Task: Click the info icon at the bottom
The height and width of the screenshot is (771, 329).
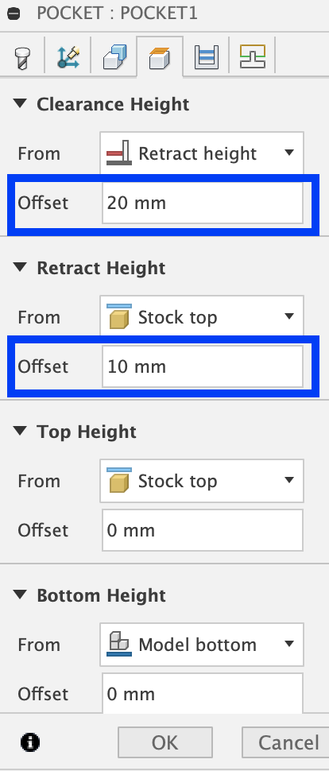Action: pyautogui.click(x=30, y=742)
